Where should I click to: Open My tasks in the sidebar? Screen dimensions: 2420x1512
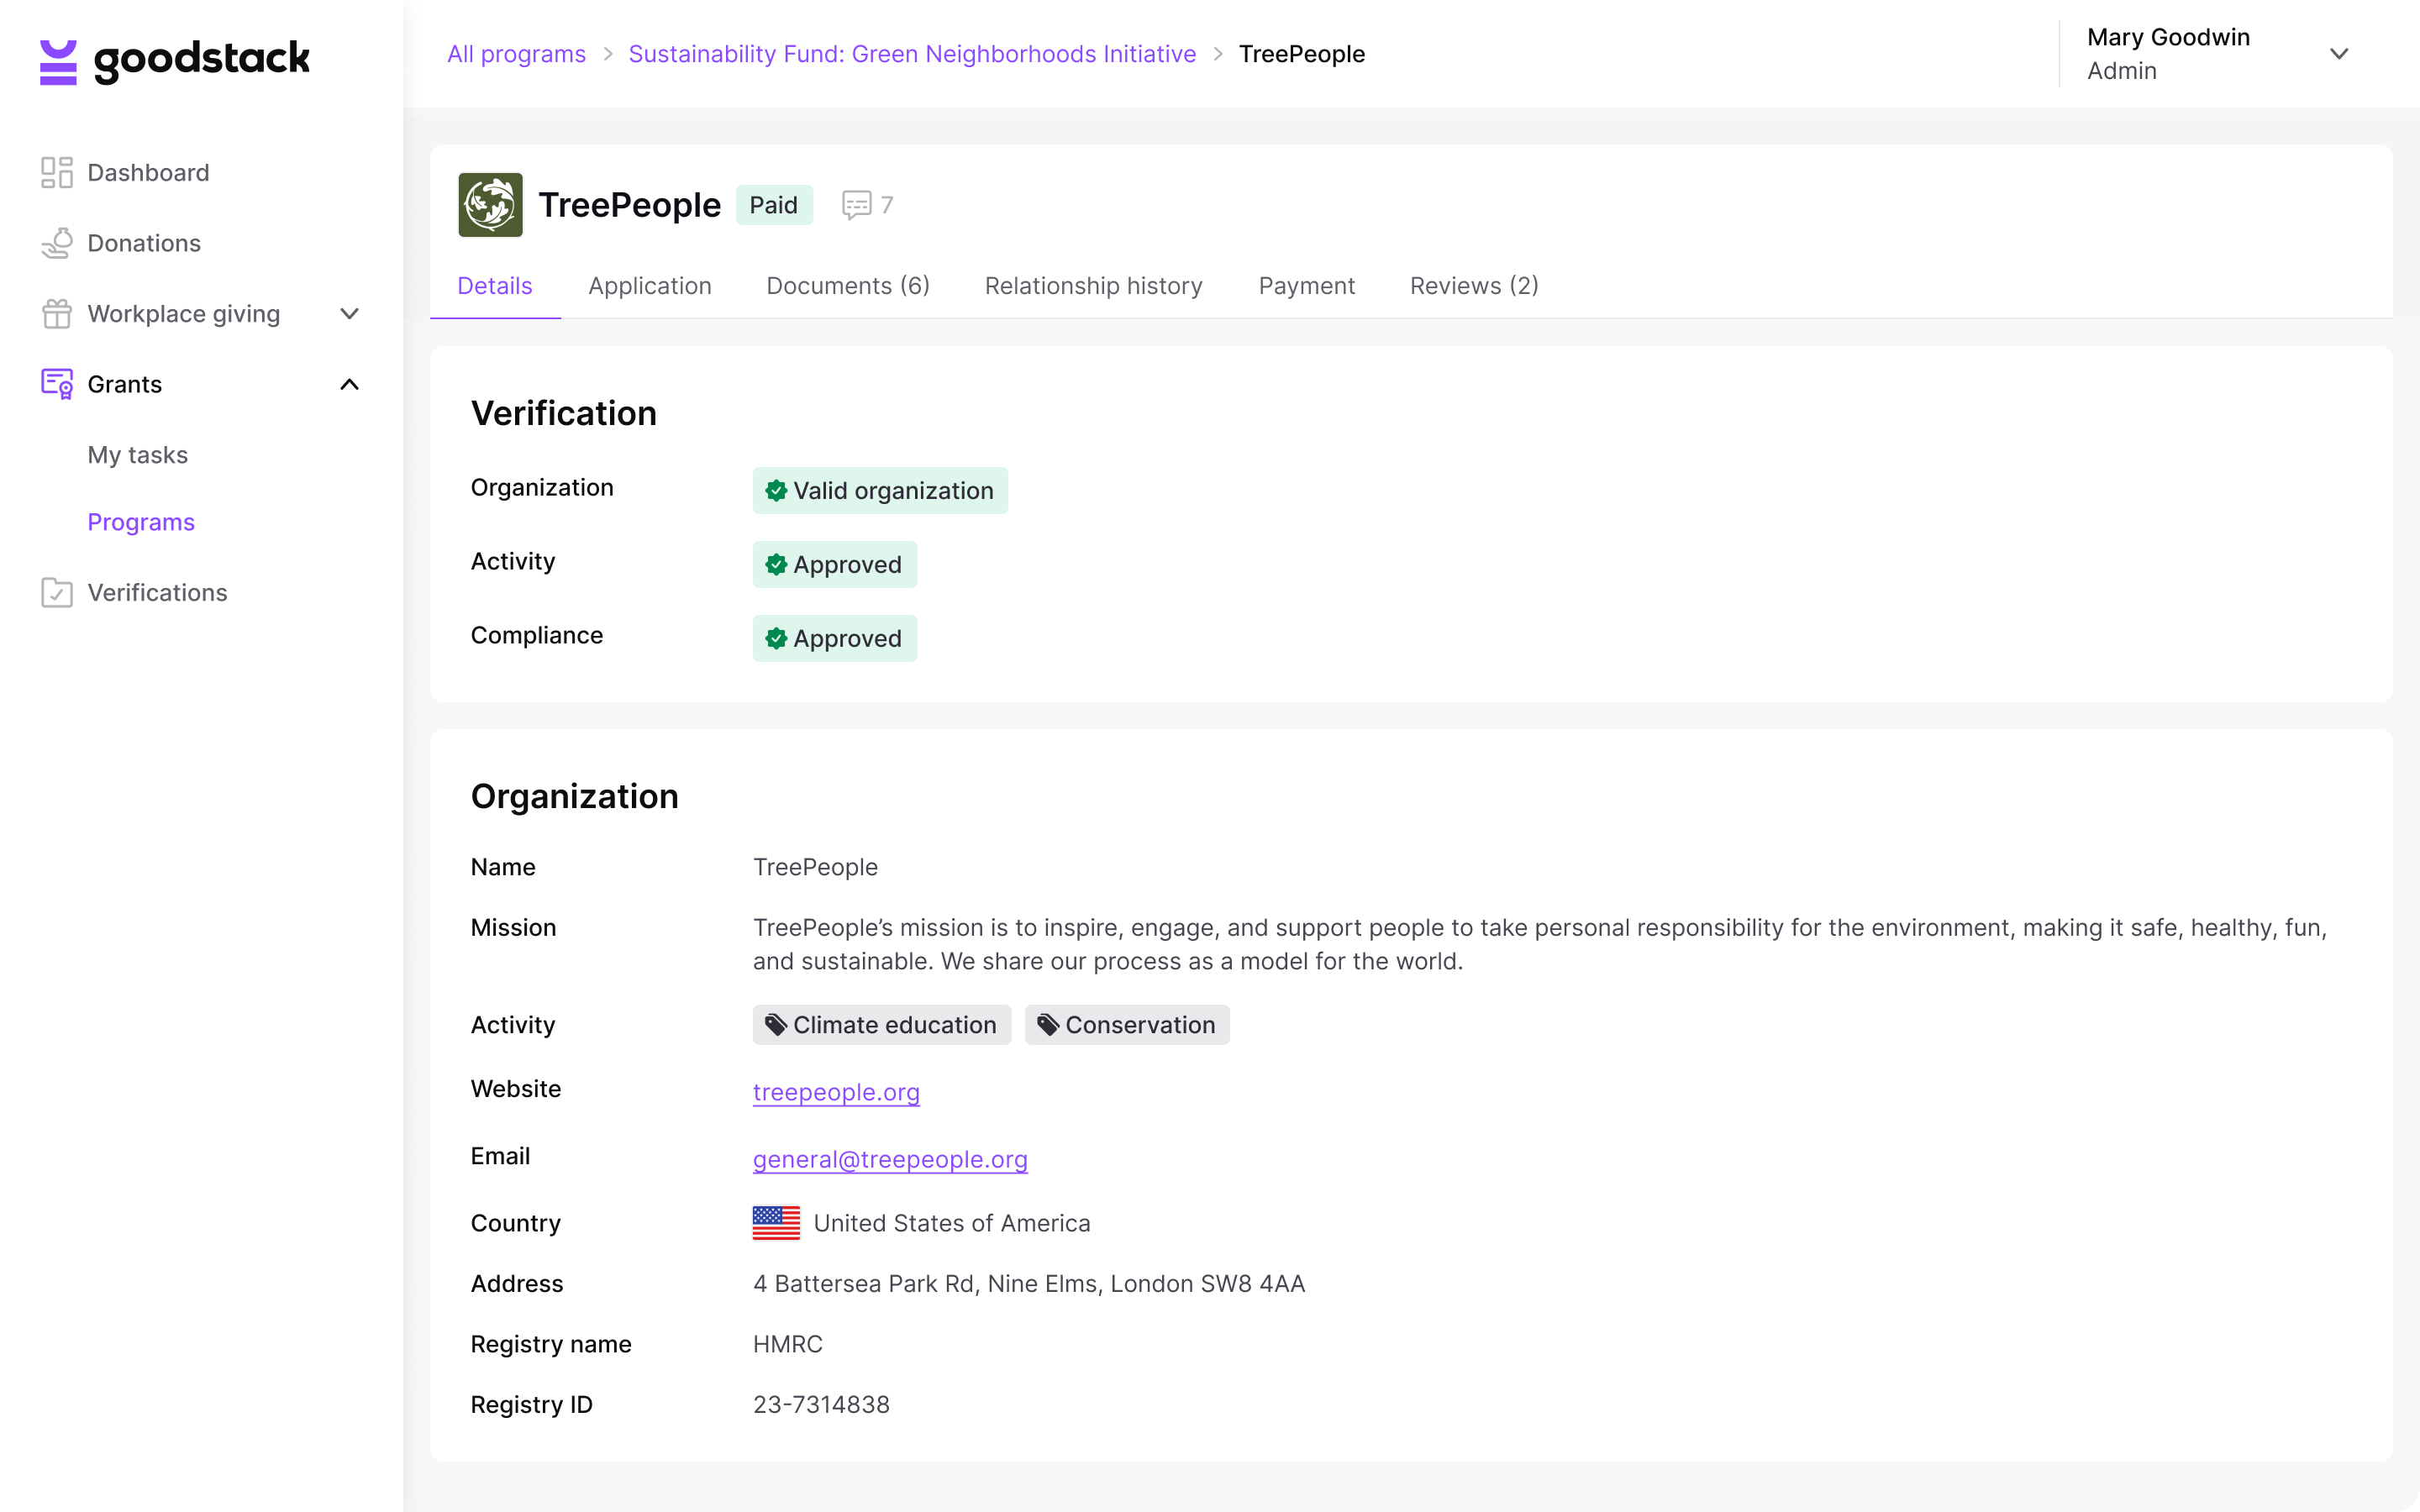coord(138,455)
